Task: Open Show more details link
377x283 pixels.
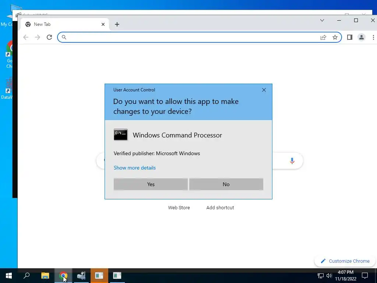Action: (x=135, y=168)
